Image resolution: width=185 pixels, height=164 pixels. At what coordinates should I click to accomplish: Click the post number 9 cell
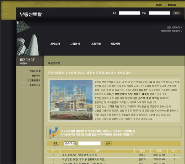click(53, 155)
